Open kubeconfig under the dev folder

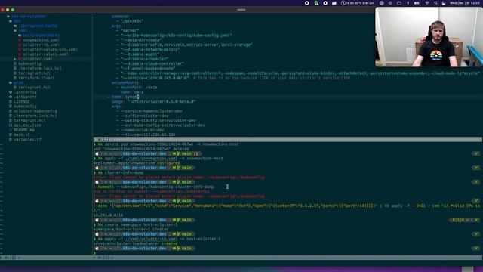(x=29, y=63)
